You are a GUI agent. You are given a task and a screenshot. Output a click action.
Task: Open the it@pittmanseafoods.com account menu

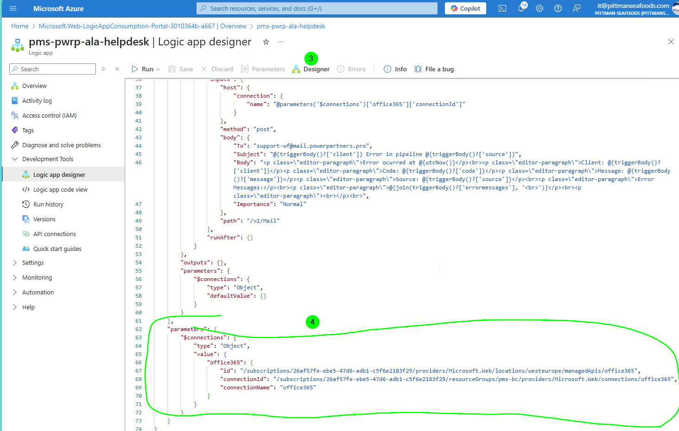[636, 8]
